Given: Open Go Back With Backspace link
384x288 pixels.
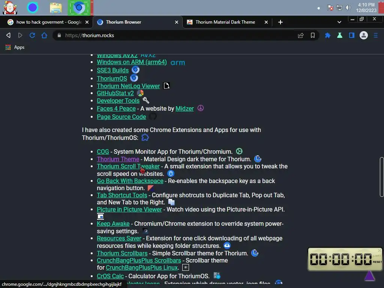Looking at the screenshot, I should pyautogui.click(x=130, y=181).
